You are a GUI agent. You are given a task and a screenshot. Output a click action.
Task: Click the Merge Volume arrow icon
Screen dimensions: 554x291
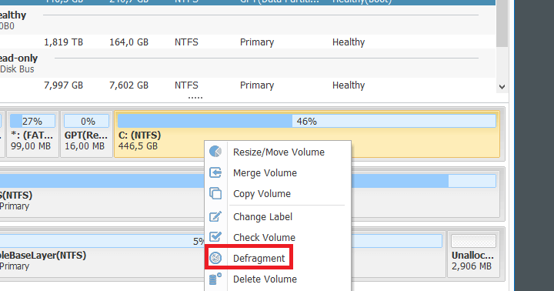coord(215,172)
